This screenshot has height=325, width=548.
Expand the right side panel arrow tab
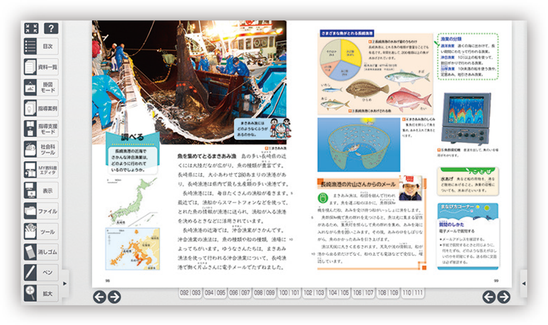pos(524,283)
